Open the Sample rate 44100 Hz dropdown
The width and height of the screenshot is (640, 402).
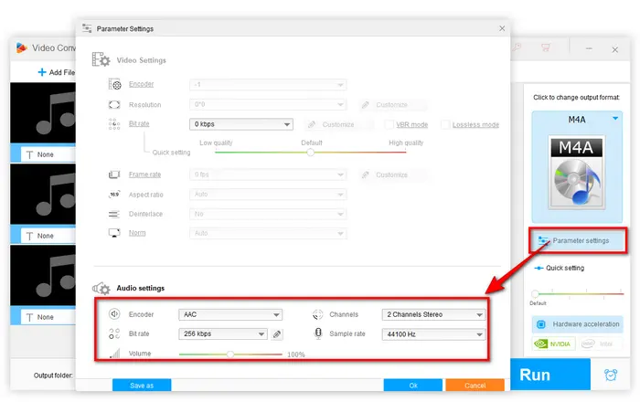(433, 334)
